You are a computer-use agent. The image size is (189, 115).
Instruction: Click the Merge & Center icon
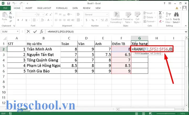(78, 20)
